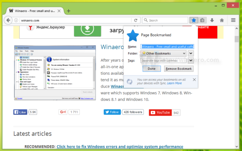
Task: Open the bookmarks list menu button
Action: [x=202, y=20]
